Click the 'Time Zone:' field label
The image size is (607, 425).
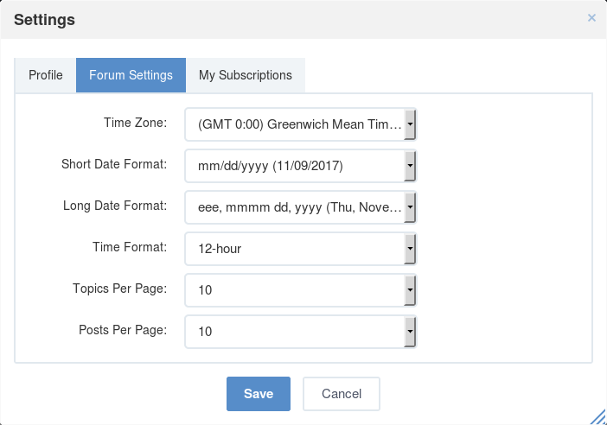[136, 123]
